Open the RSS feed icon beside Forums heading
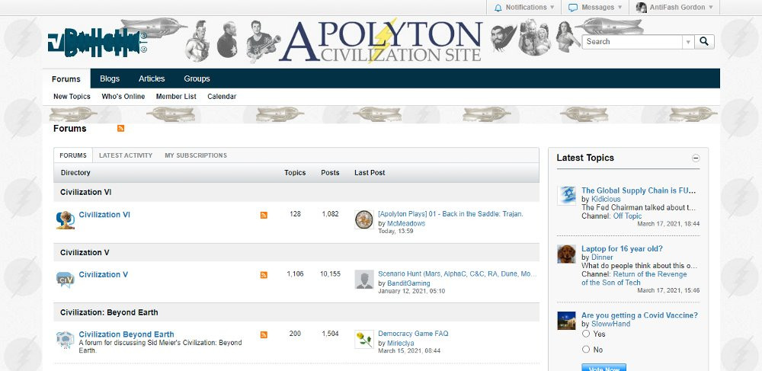Viewport: 762px width, 371px height. (120, 128)
